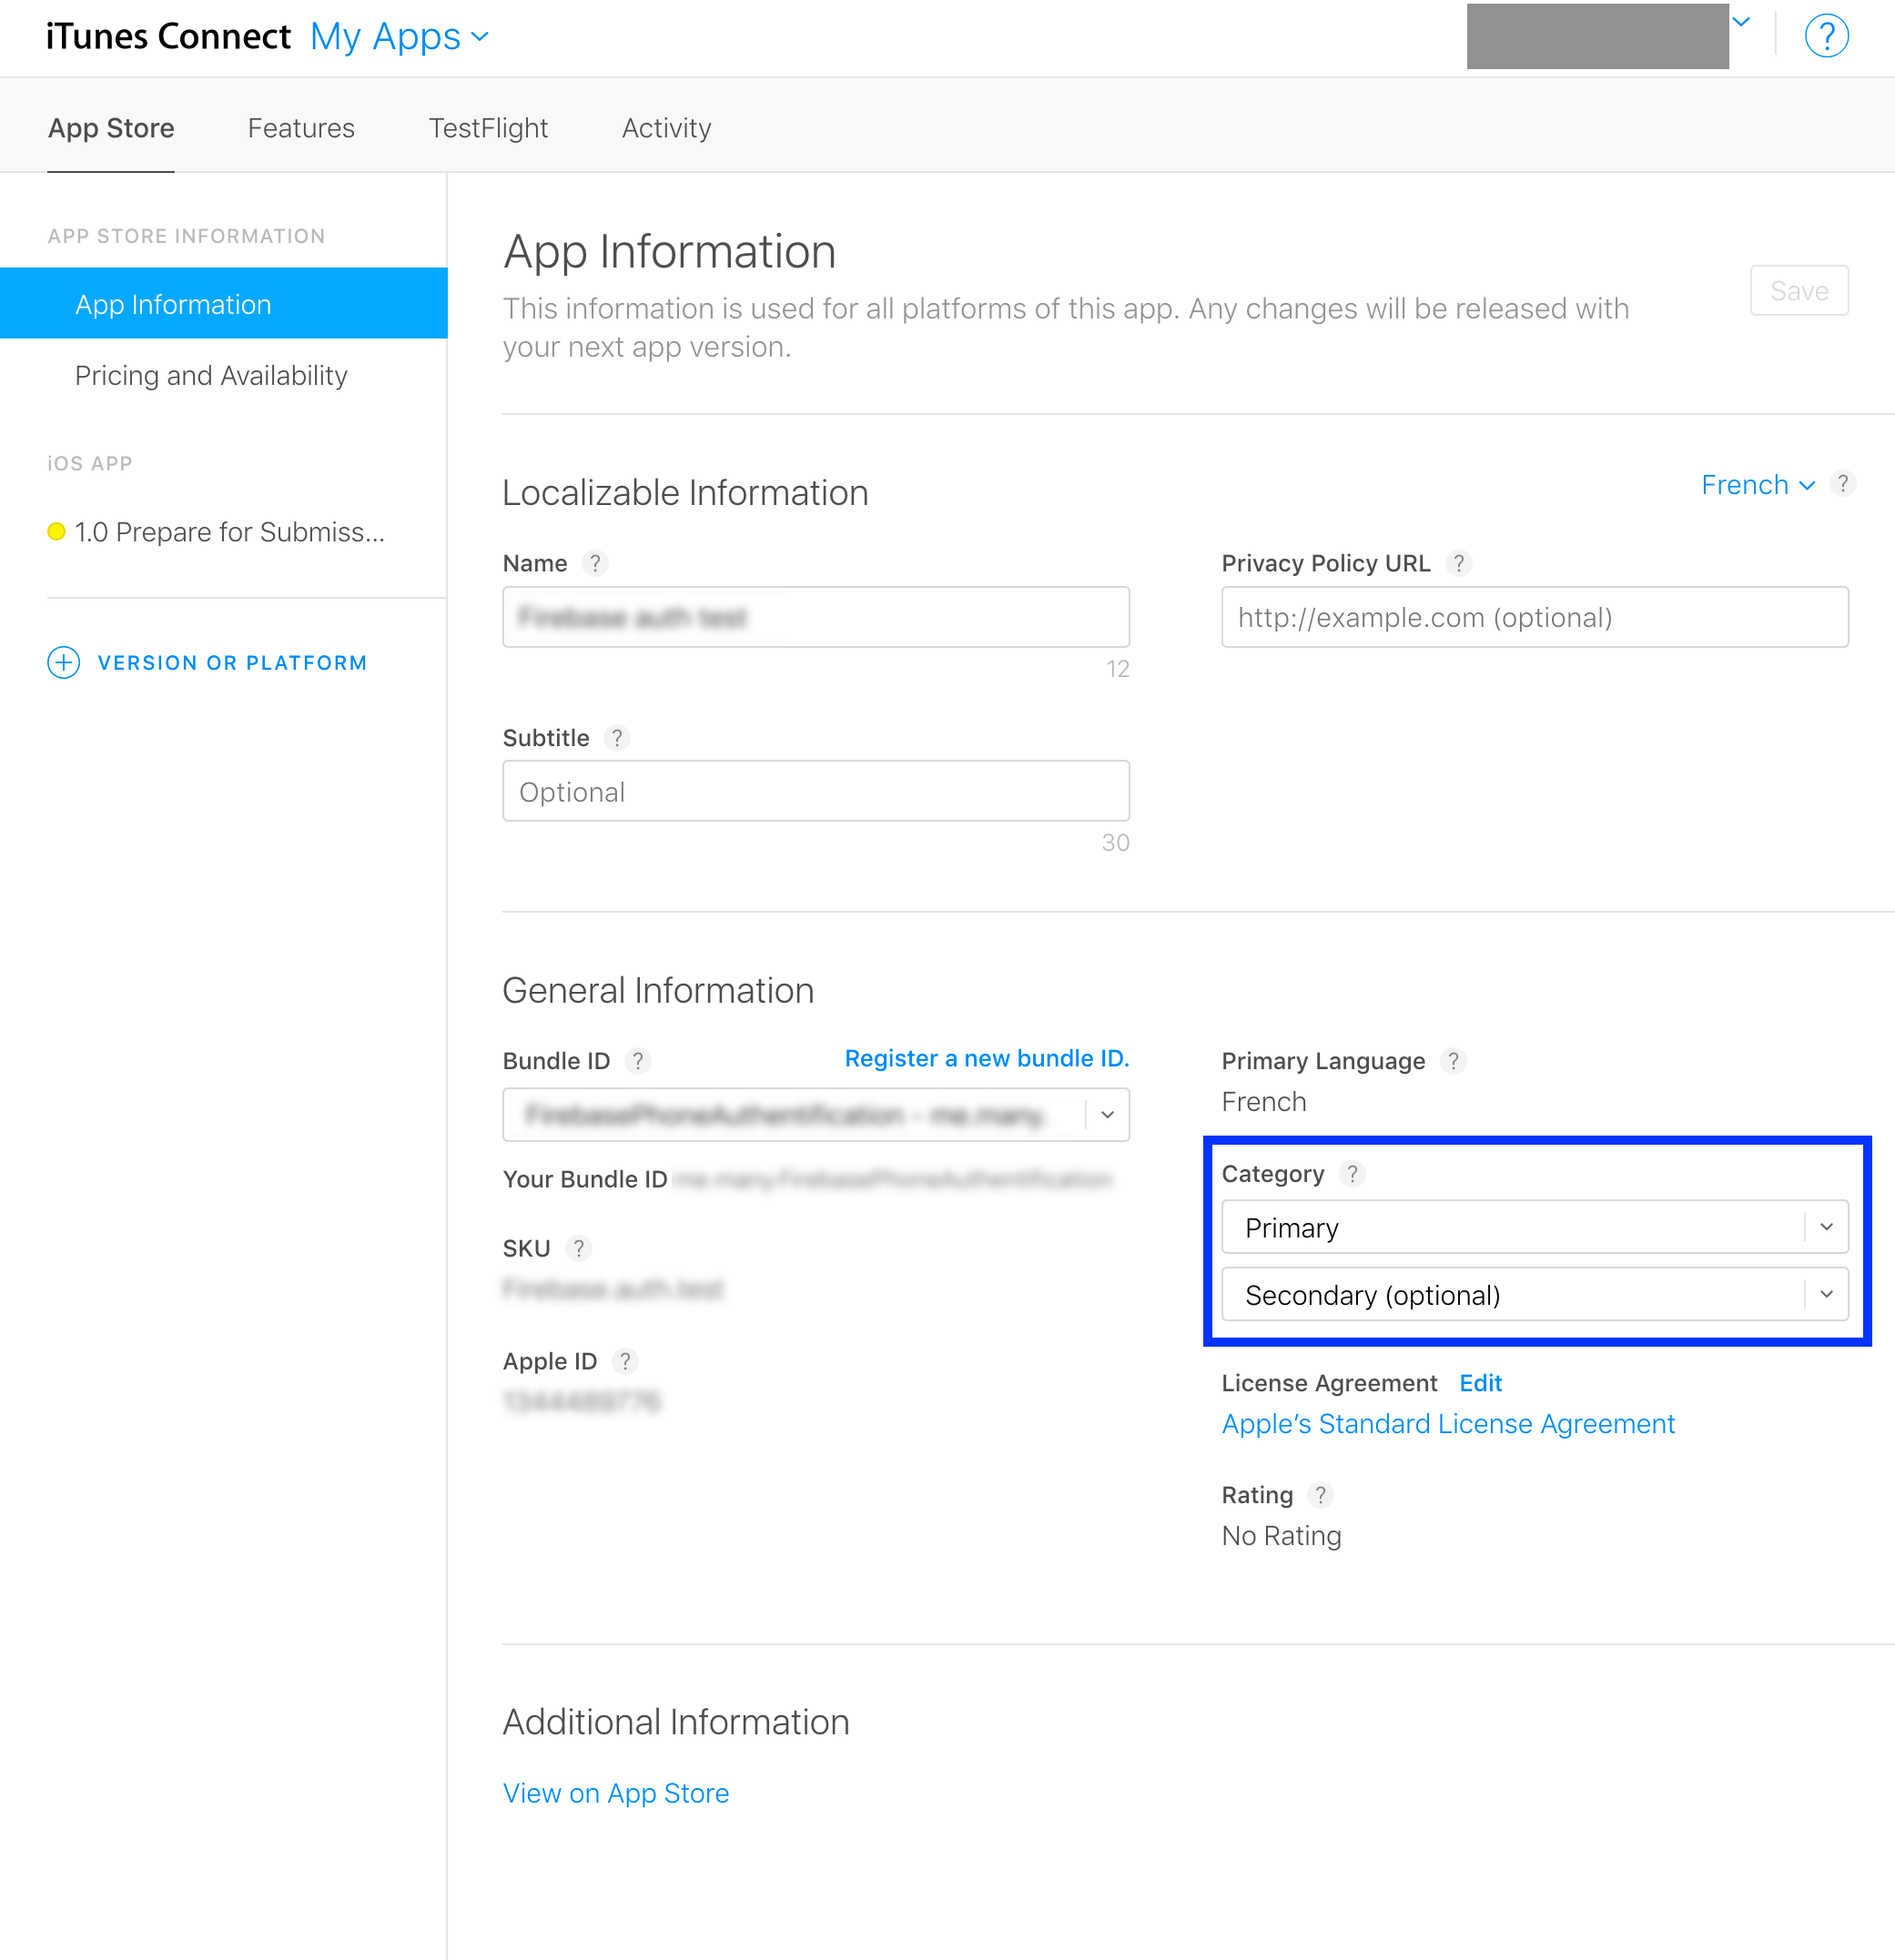This screenshot has height=1960, width=1895.
Task: Open the Primary category dropdown
Action: point(1534,1227)
